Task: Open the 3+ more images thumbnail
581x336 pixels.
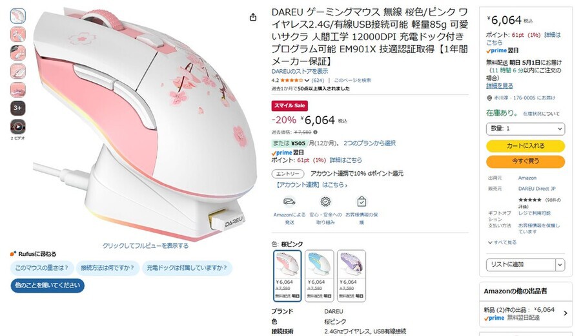Action: click(18, 108)
